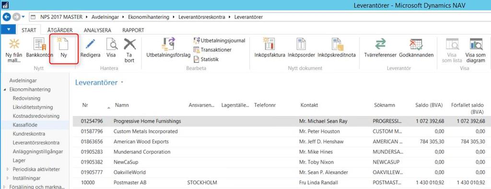Image resolution: width=491 pixels, height=189 pixels.
Task: Expand Periodiska aktiviteter node
Action: tap(8, 169)
